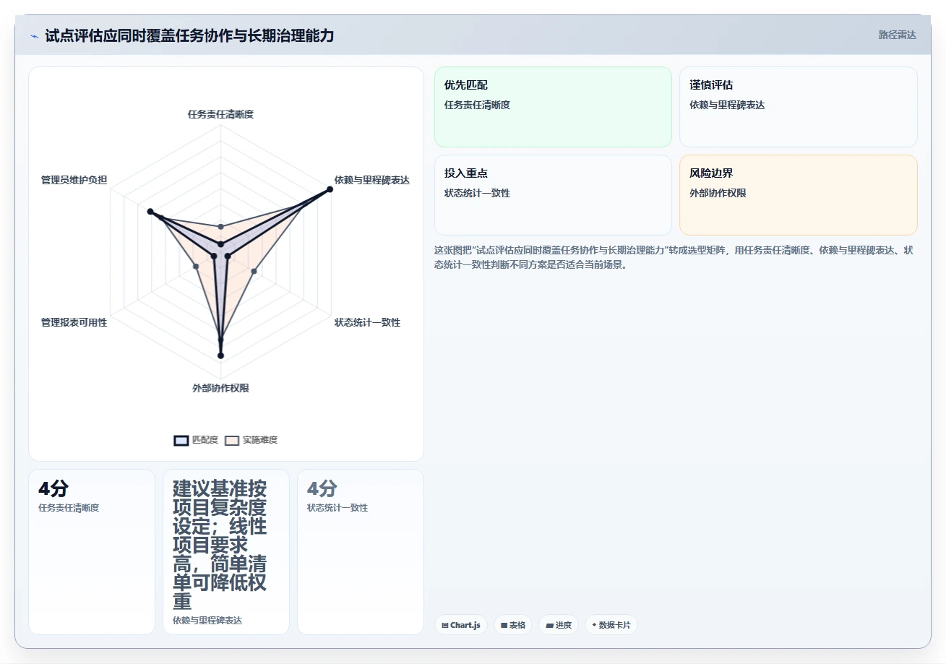The image size is (946, 664).
Task: Click the sparkle icon in 数据卡片 chip
Action: [x=594, y=625]
